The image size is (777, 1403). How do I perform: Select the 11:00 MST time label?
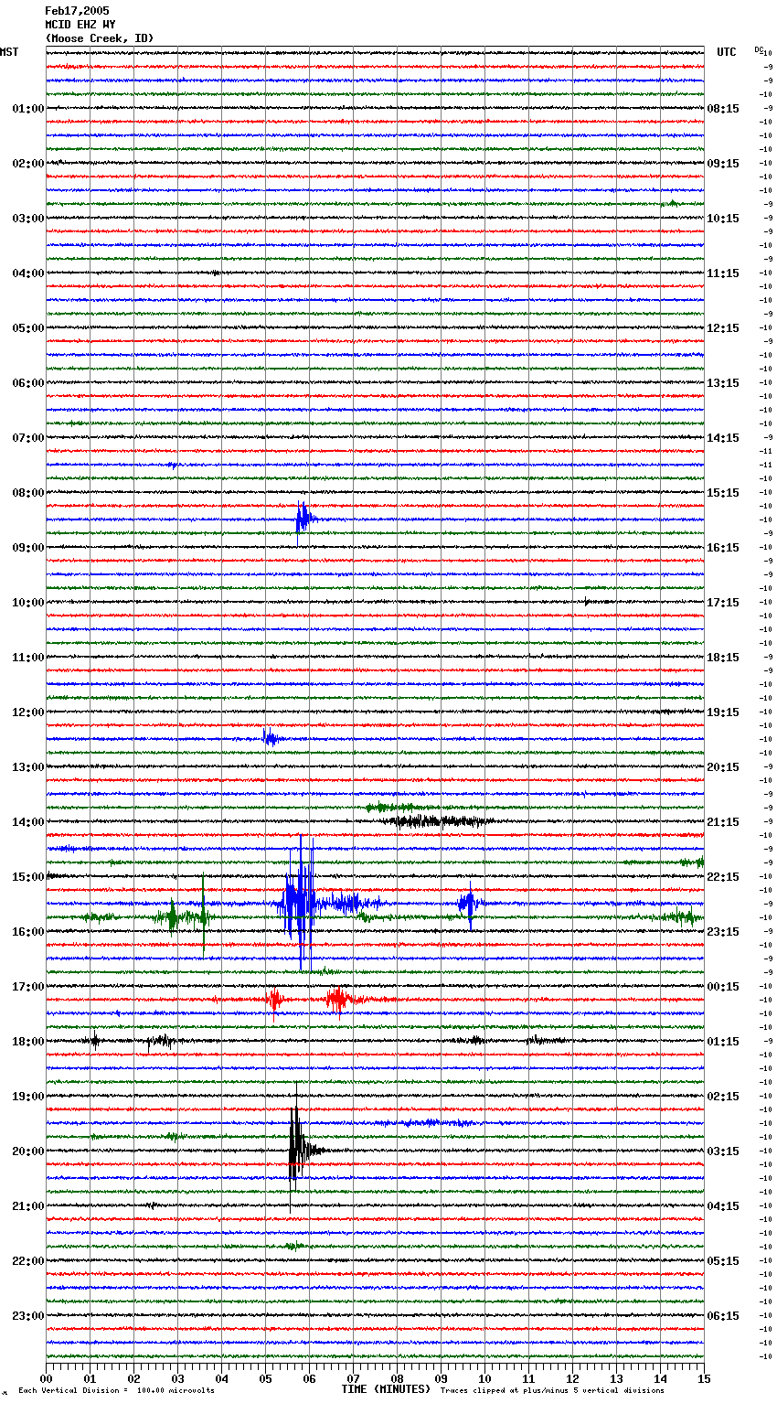point(28,658)
